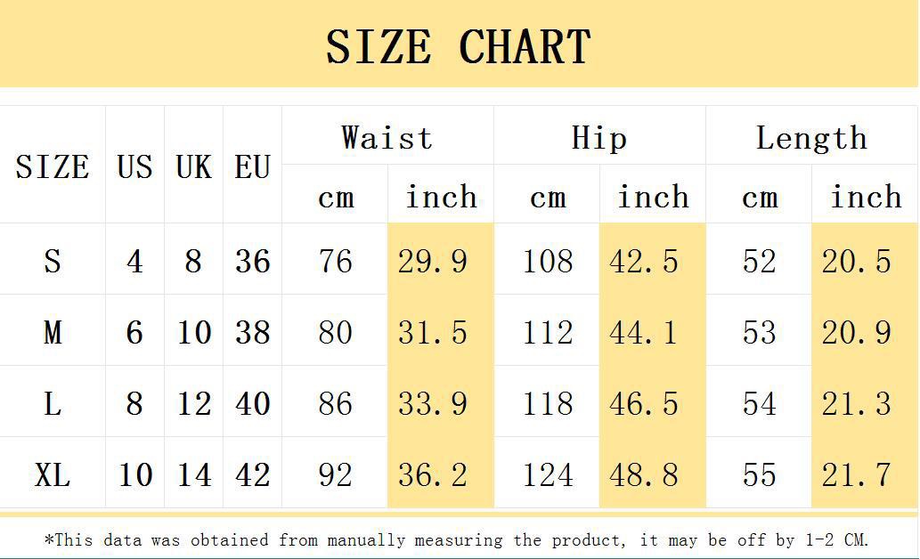
Task: Click the SIZE column header
Action: tap(53, 166)
